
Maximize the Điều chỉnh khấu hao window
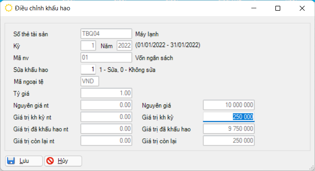277,8
